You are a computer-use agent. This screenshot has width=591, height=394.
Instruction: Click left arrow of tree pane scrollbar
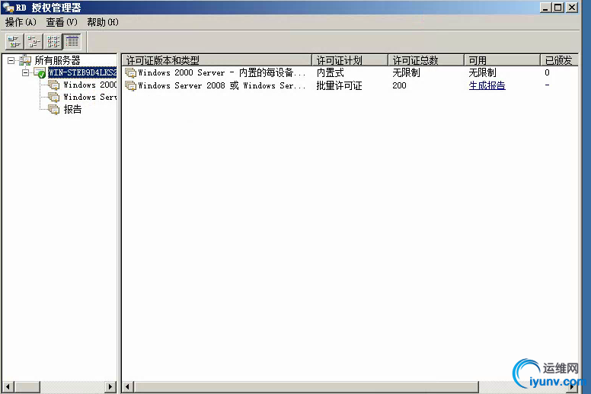(8, 386)
